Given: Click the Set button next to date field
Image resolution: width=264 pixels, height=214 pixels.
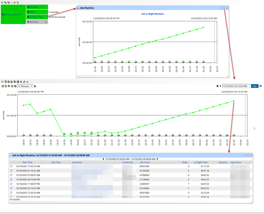Looking at the screenshot, I should [x=255, y=86].
